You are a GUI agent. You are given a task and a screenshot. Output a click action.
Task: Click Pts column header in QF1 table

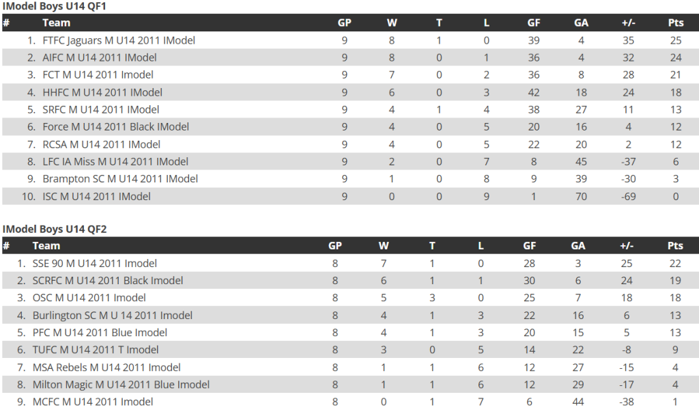coord(675,23)
